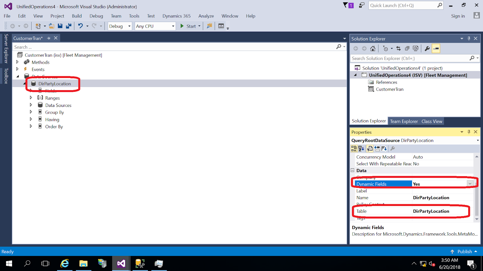Click the Properties scrollbar down arrow
The image size is (483, 271).
[477, 219]
